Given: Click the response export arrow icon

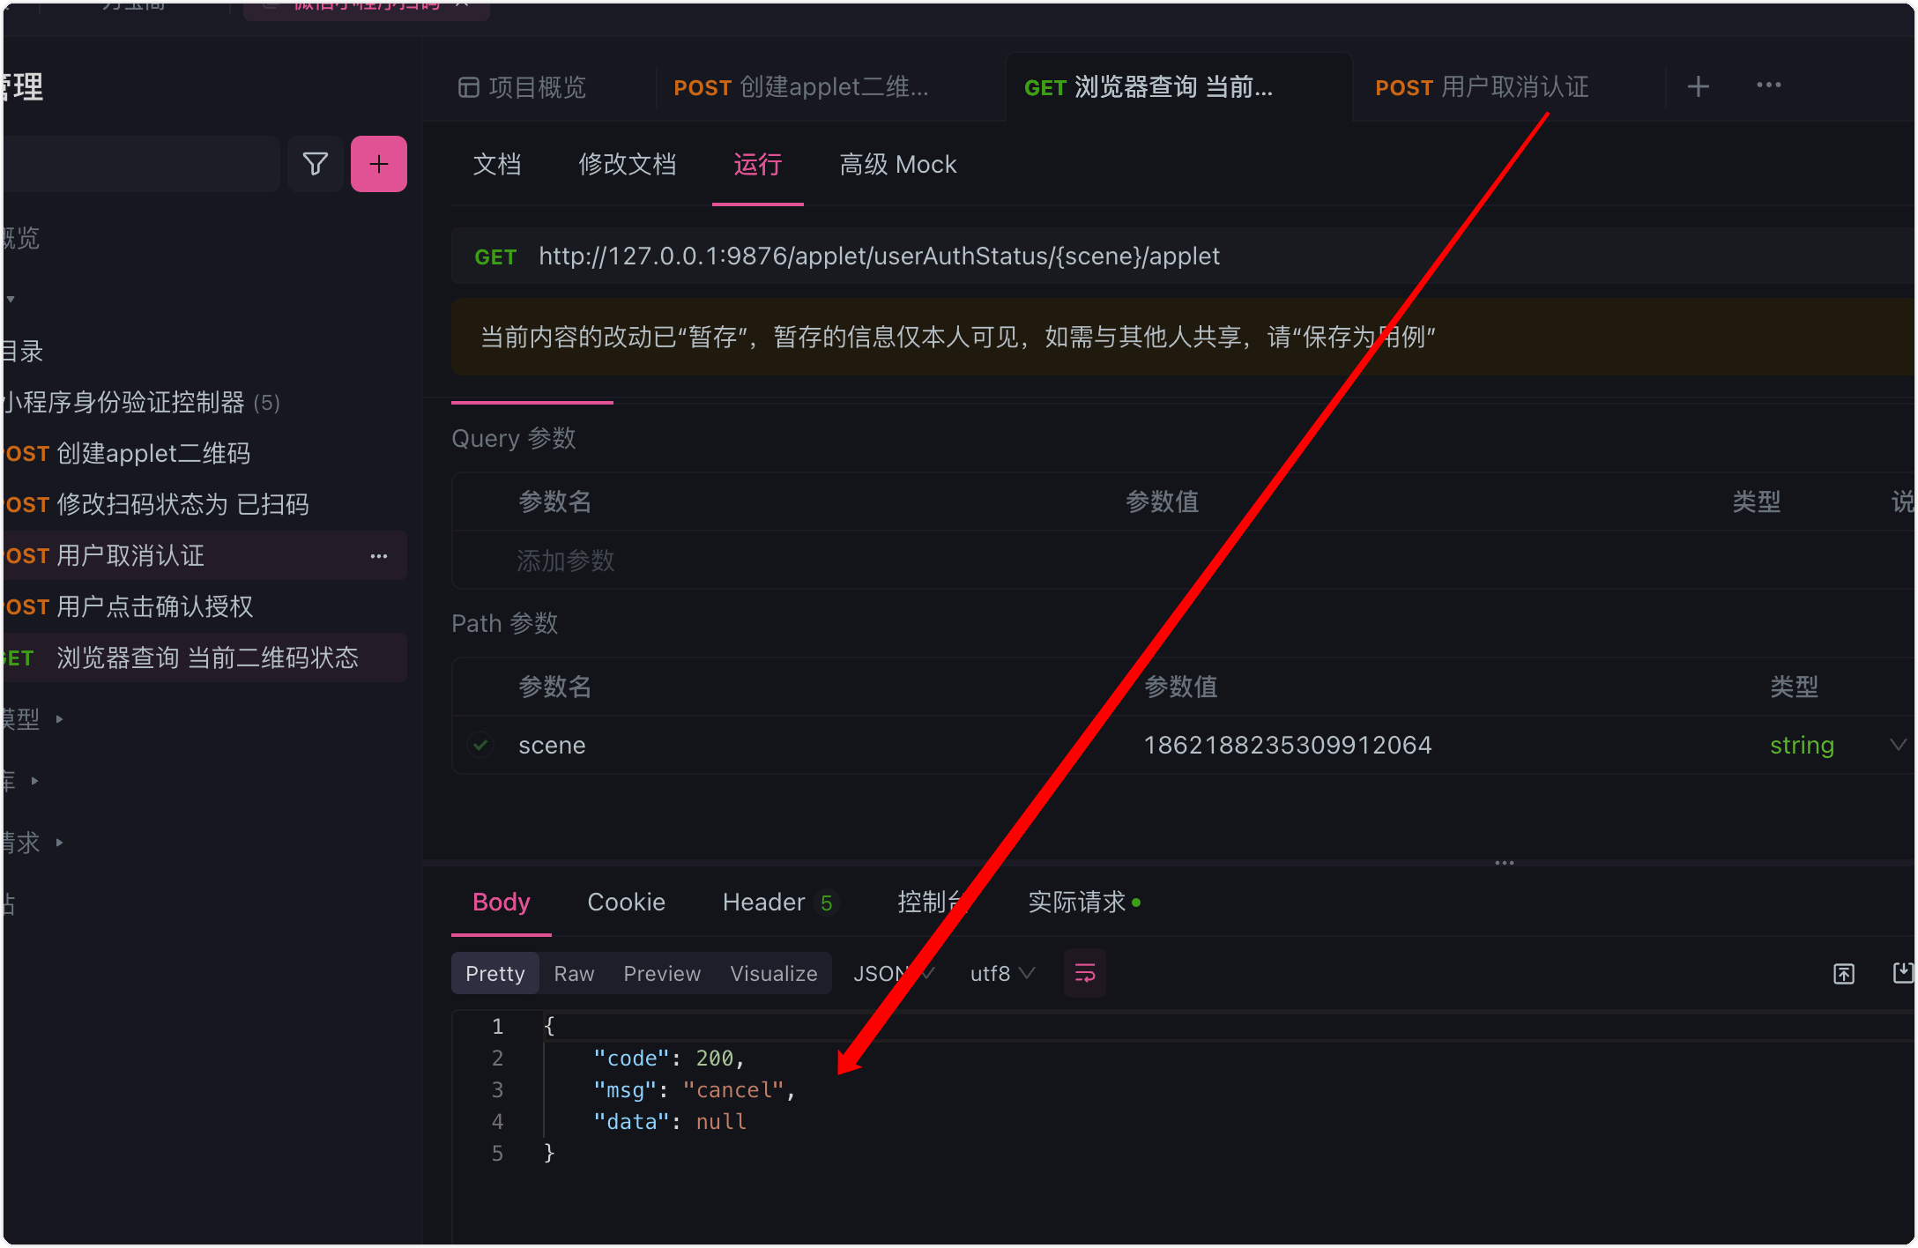Looking at the screenshot, I should [1844, 973].
